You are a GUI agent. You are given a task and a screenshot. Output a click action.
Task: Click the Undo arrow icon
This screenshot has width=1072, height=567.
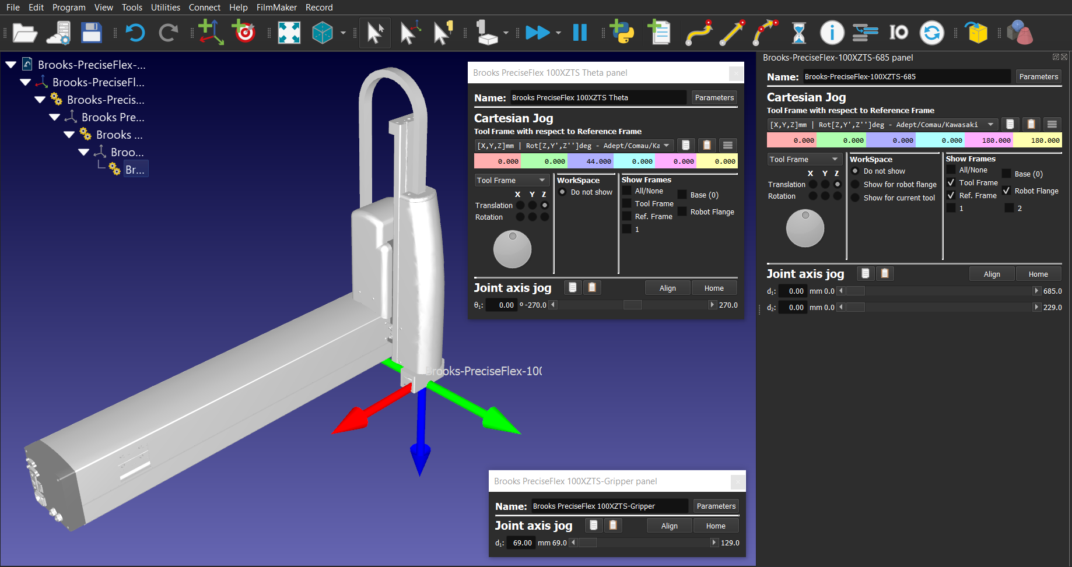coord(135,33)
